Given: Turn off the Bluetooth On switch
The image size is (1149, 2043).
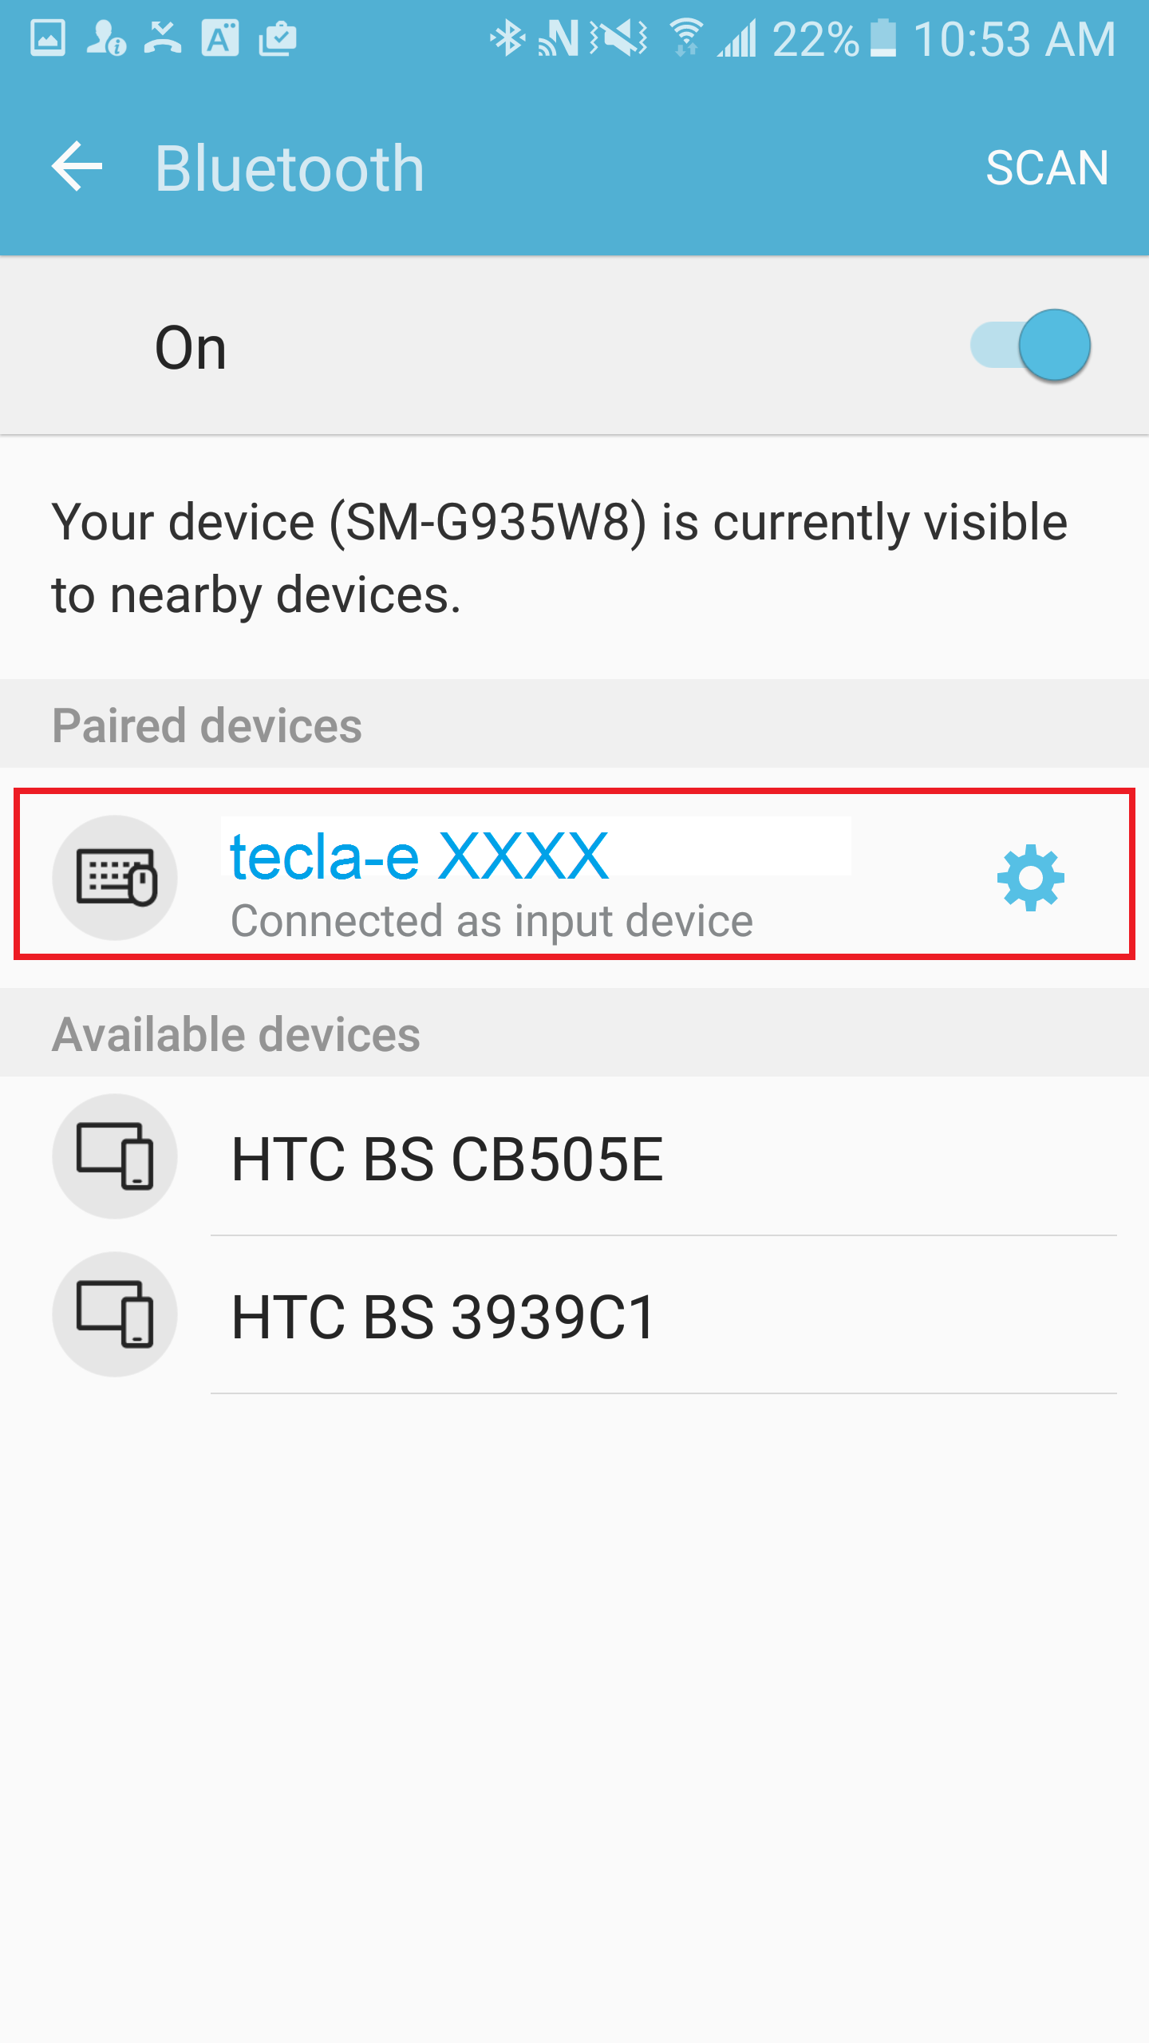Looking at the screenshot, I should click(1033, 346).
